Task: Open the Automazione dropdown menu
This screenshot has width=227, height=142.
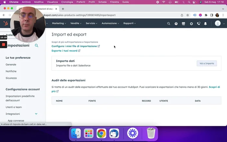Action: pos(110,23)
